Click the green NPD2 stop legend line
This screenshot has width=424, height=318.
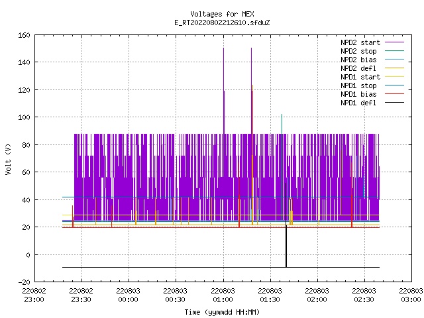coord(395,51)
